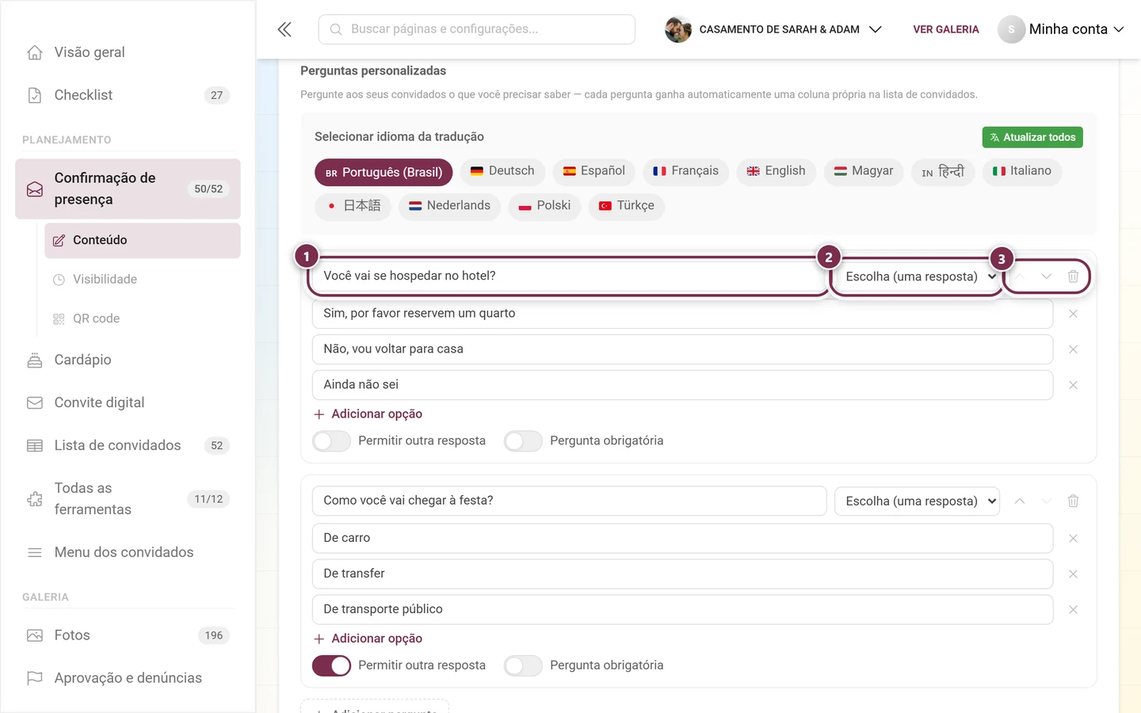Viewport: 1141px width, 713px height.
Task: Add option to the hotel question
Action: pyautogui.click(x=368, y=414)
